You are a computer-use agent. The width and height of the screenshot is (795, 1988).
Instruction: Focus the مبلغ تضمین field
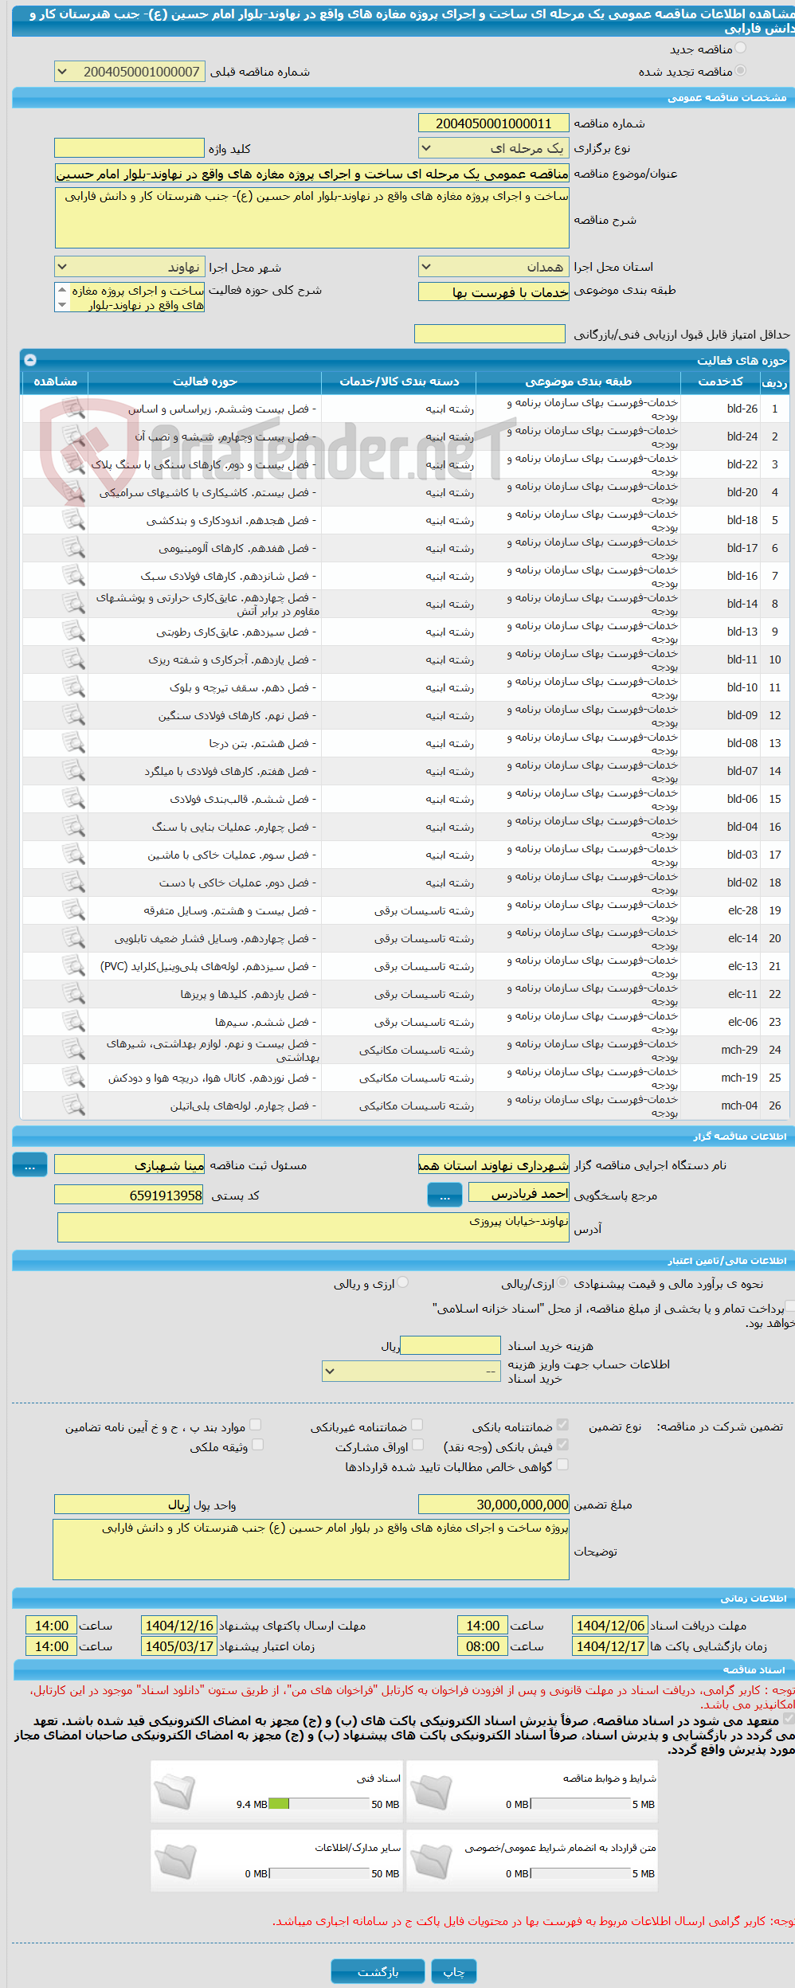tap(493, 1504)
